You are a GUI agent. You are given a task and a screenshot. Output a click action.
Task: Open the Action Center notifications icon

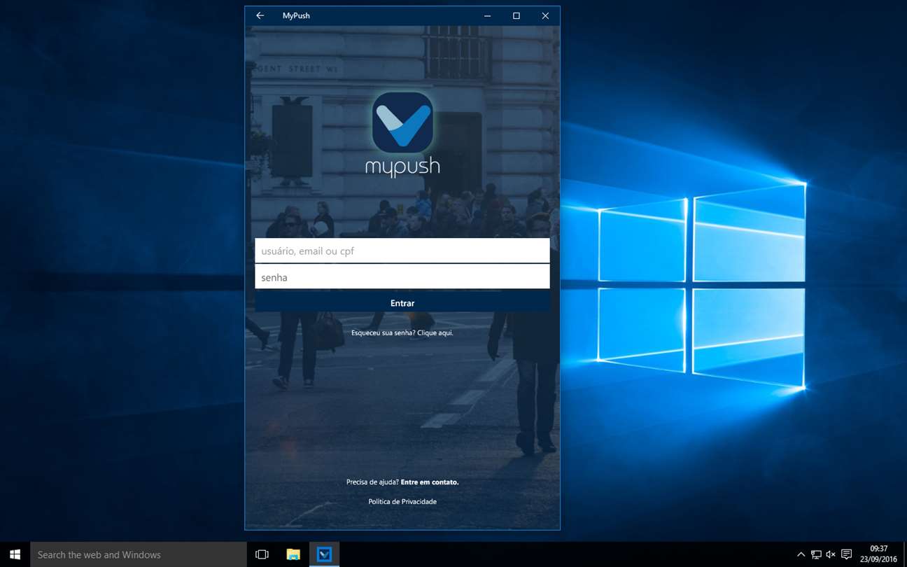pos(846,554)
